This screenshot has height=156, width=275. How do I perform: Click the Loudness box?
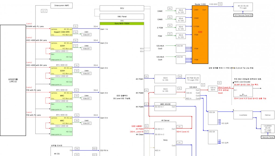pyautogui.click(x=243, y=115)
